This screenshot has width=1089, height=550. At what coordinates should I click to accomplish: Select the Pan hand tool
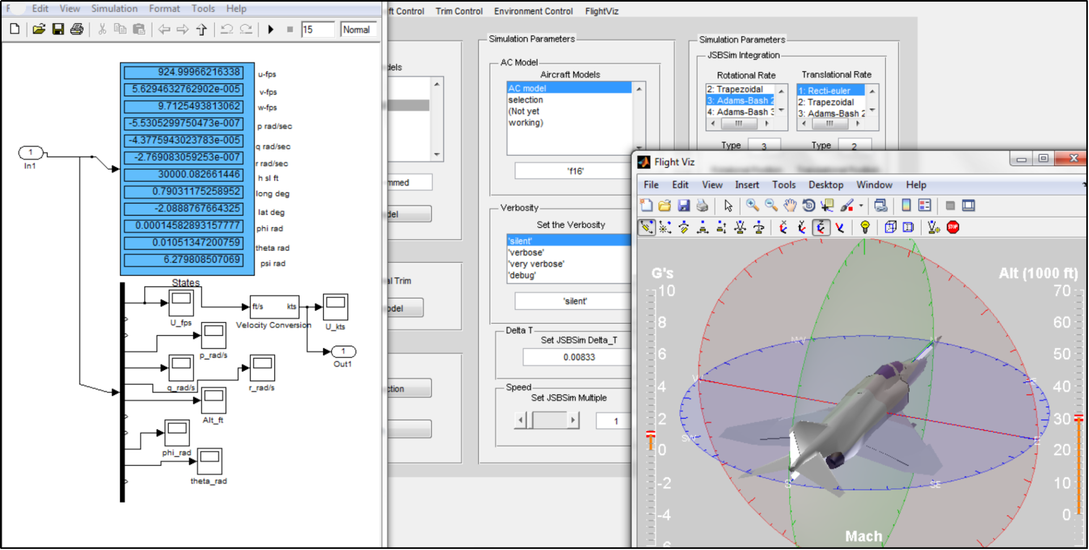pyautogui.click(x=790, y=205)
